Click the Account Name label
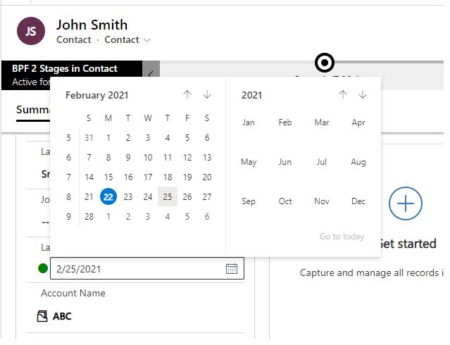The height and width of the screenshot is (345, 450). (x=73, y=293)
